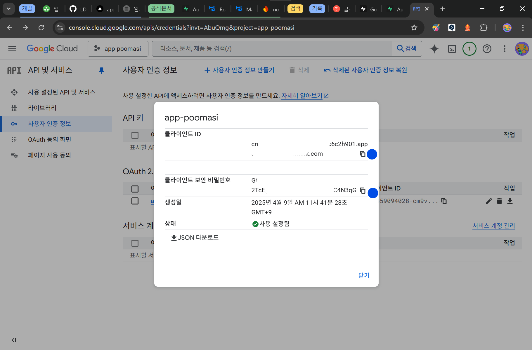Open the browser extensions puzzle icon
This screenshot has height=350, width=532.
[484, 28]
